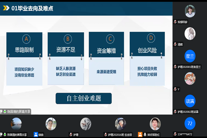The image size is (207, 138).
Task: Click microphone icon next to 134****6472
Action: 175,134
